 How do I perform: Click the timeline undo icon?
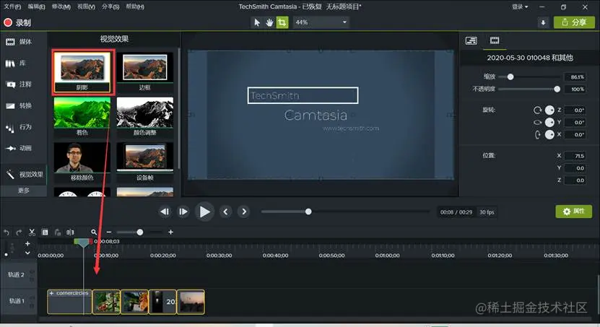coord(6,232)
